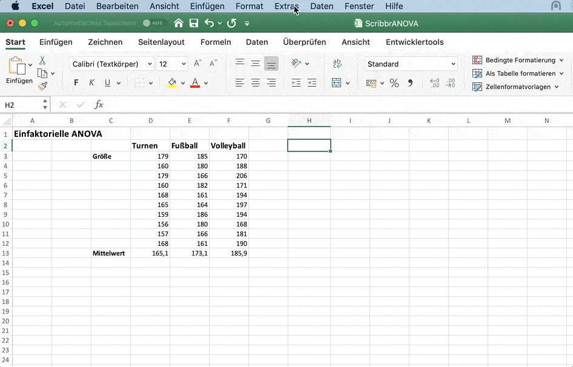Open the Extras menu in menu bar
The width and height of the screenshot is (573, 367).
point(286,6)
